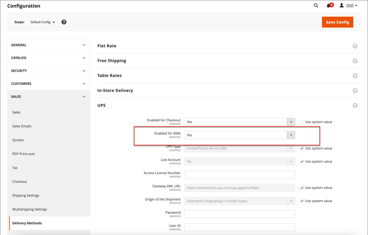Open the Enabled for Checkout dropdown
The height and width of the screenshot is (235, 368).
pos(239,122)
